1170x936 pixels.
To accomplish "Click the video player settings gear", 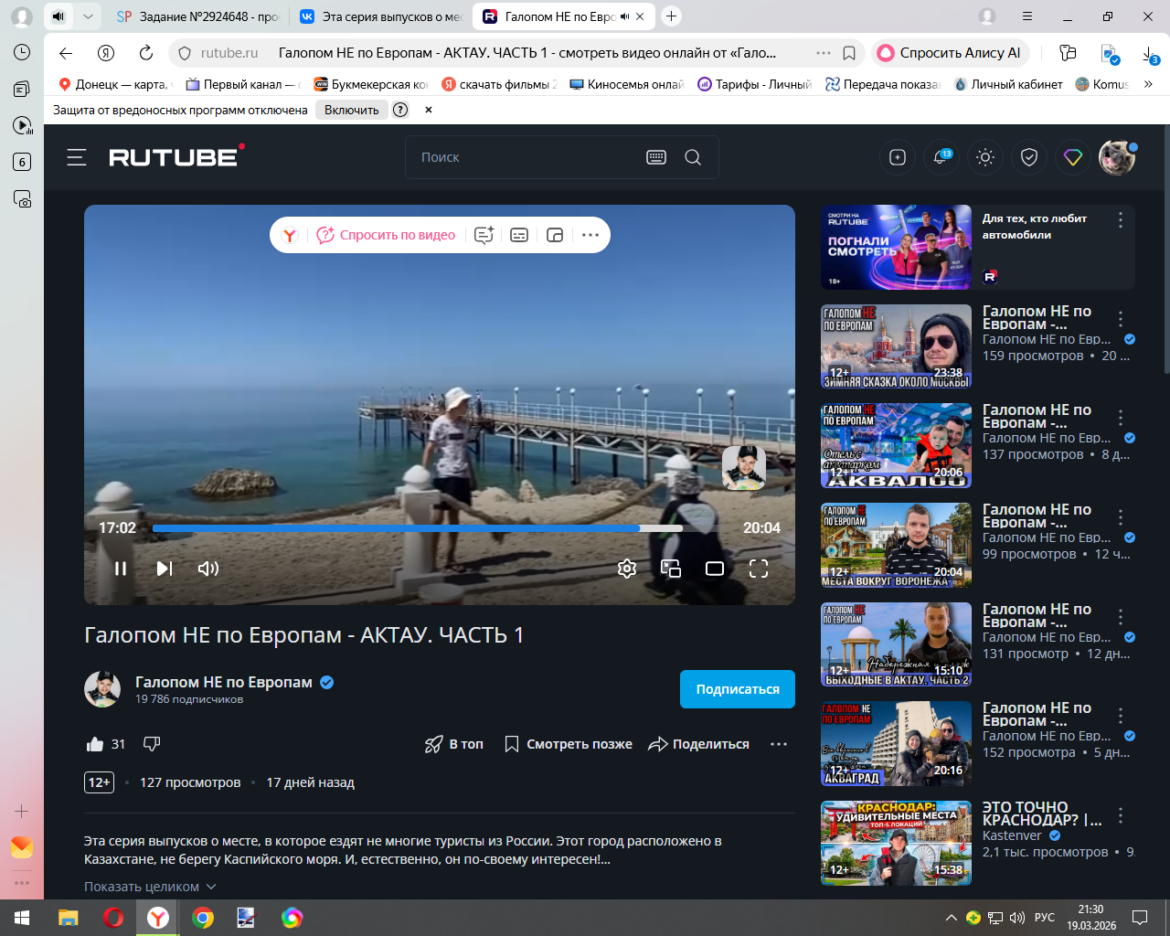I will pyautogui.click(x=627, y=569).
